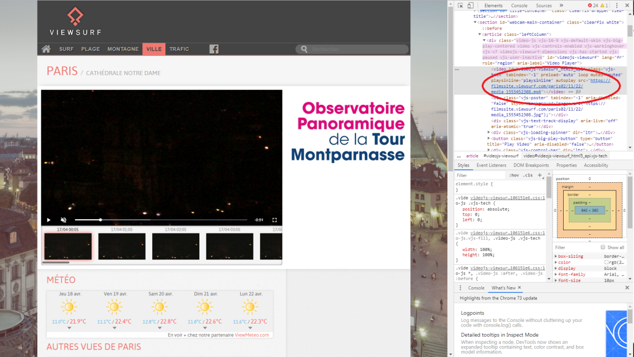The height and width of the screenshot is (357, 634).
Task: Select the 17/04 00:05 thumbnail
Action: pos(68,246)
